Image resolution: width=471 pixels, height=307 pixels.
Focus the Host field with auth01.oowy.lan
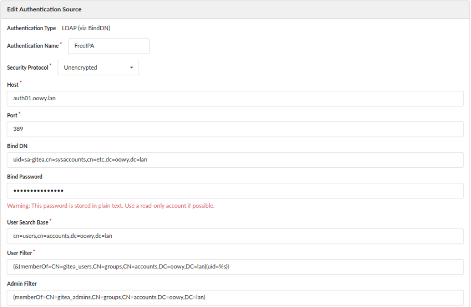tap(235, 99)
